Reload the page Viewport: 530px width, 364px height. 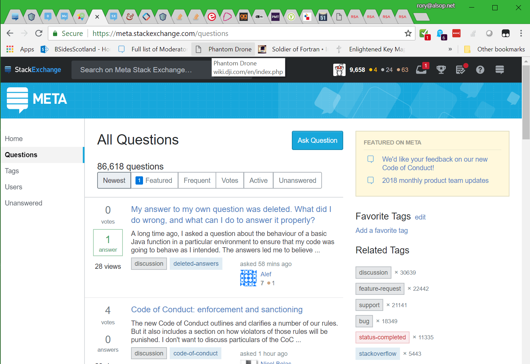coord(39,33)
